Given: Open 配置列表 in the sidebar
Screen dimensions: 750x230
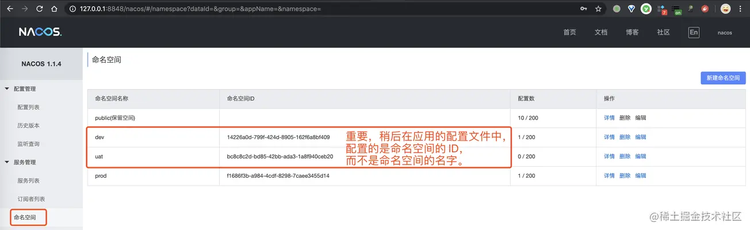Looking at the screenshot, I should (x=28, y=107).
